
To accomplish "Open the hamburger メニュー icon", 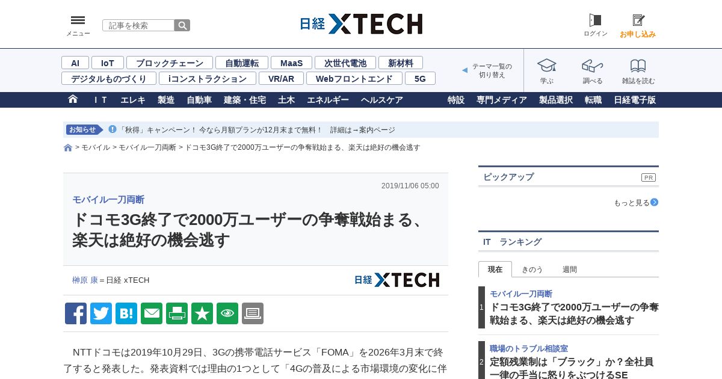I will pyautogui.click(x=78, y=20).
